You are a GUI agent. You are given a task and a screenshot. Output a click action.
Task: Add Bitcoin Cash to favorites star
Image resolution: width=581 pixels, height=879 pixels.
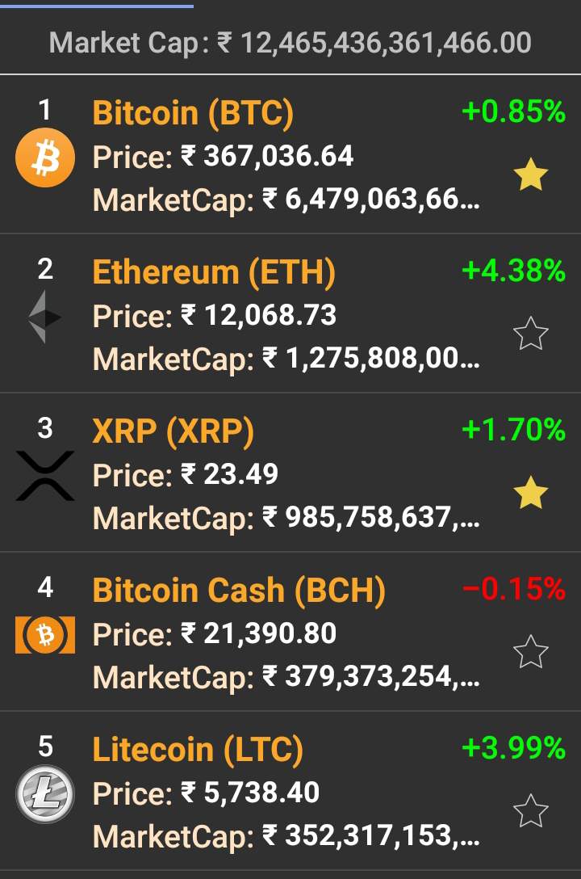(x=531, y=652)
